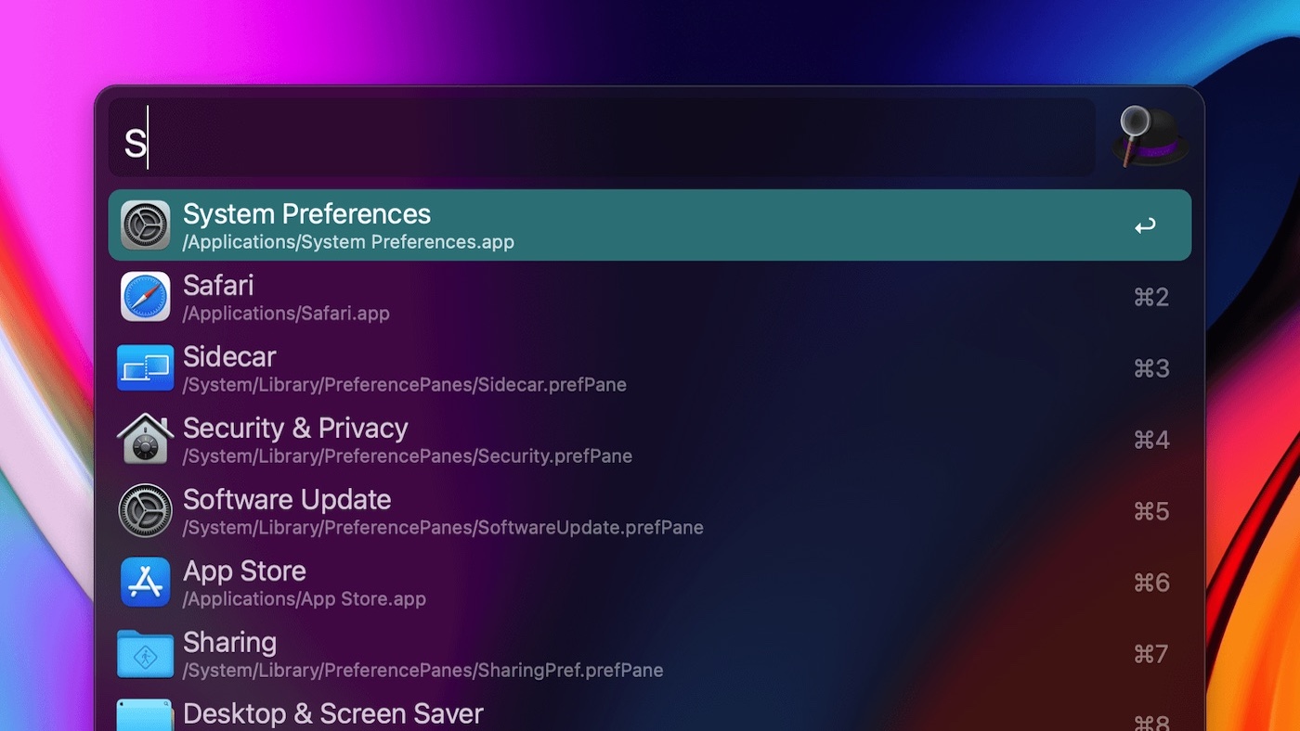Image resolution: width=1300 pixels, height=731 pixels.
Task: Click the Software Update gear icon
Action: click(146, 511)
